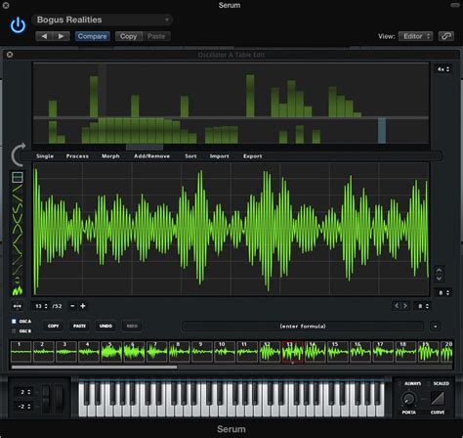Add a frame with the plus button
Image resolution: width=463 pixels, height=438 pixels.
click(83, 306)
